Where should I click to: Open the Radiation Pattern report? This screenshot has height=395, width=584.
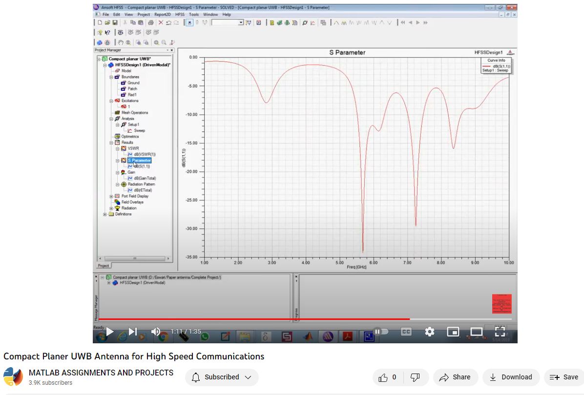coord(141,184)
